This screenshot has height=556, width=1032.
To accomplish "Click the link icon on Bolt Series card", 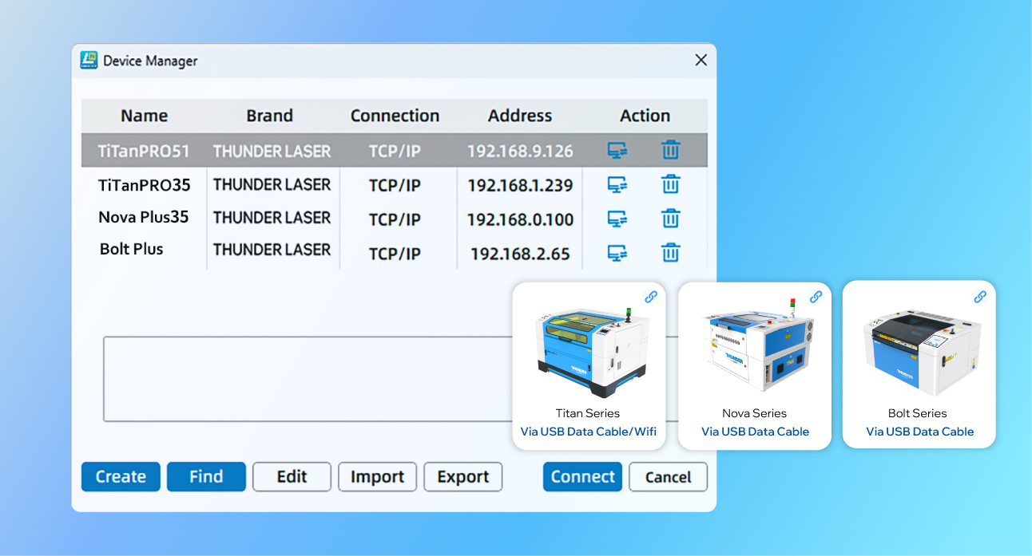I will 980,297.
